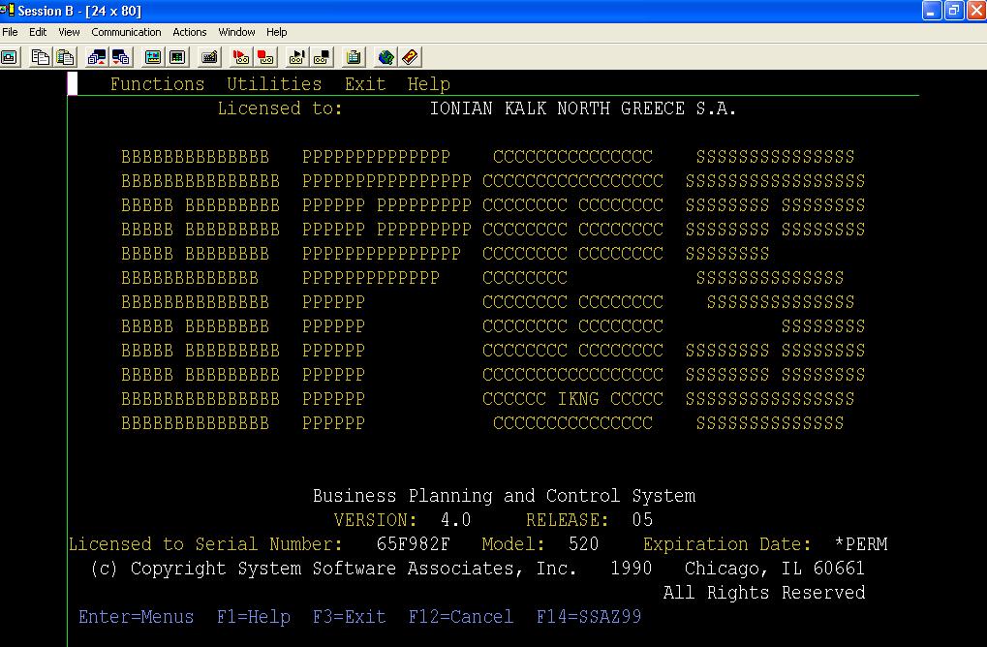Place cursor in the white terminal input block
This screenshot has width=987, height=647.
(73, 83)
